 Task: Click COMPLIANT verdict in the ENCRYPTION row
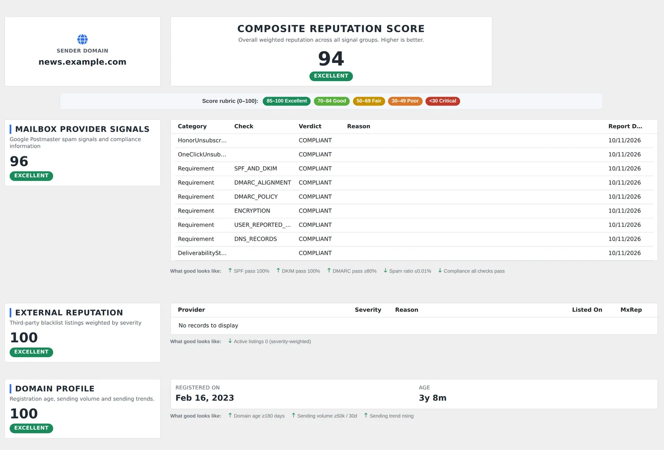click(315, 211)
